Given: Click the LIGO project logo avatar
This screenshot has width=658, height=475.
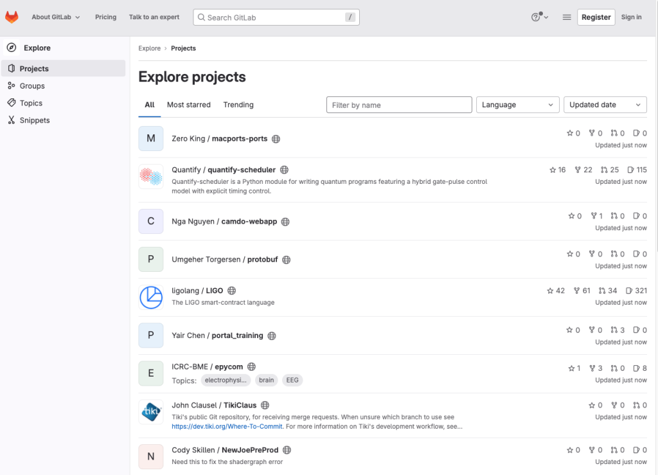Looking at the screenshot, I should [x=150, y=297].
